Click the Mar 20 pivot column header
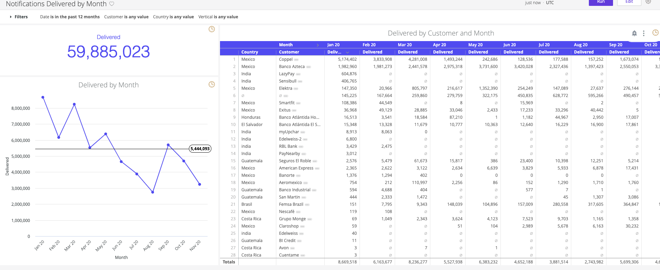The width and height of the screenshot is (660, 270). click(x=405, y=45)
